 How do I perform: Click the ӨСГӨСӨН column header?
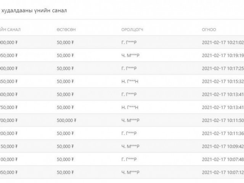66,30
